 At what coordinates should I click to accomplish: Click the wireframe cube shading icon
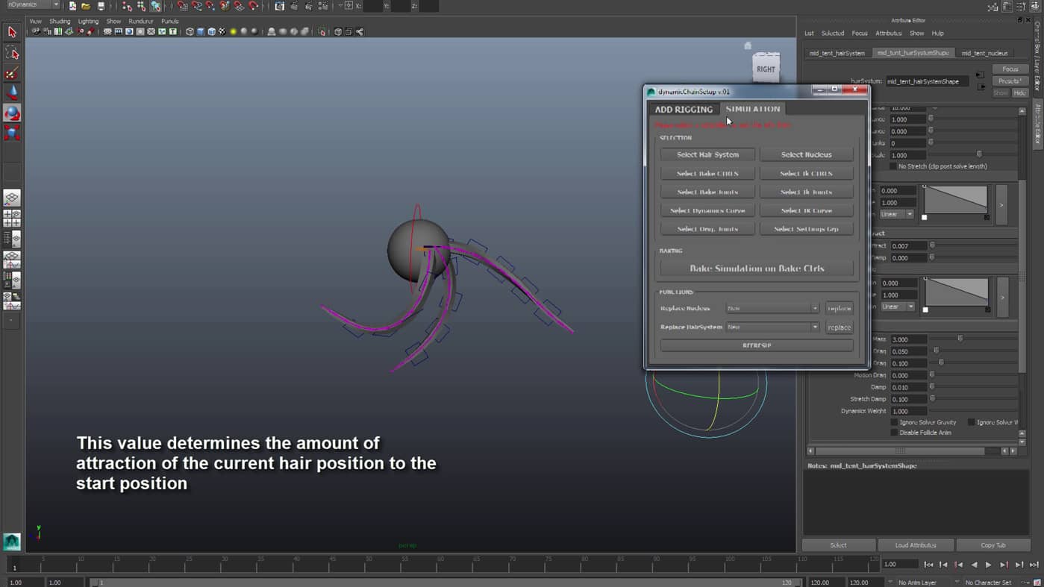tap(190, 31)
